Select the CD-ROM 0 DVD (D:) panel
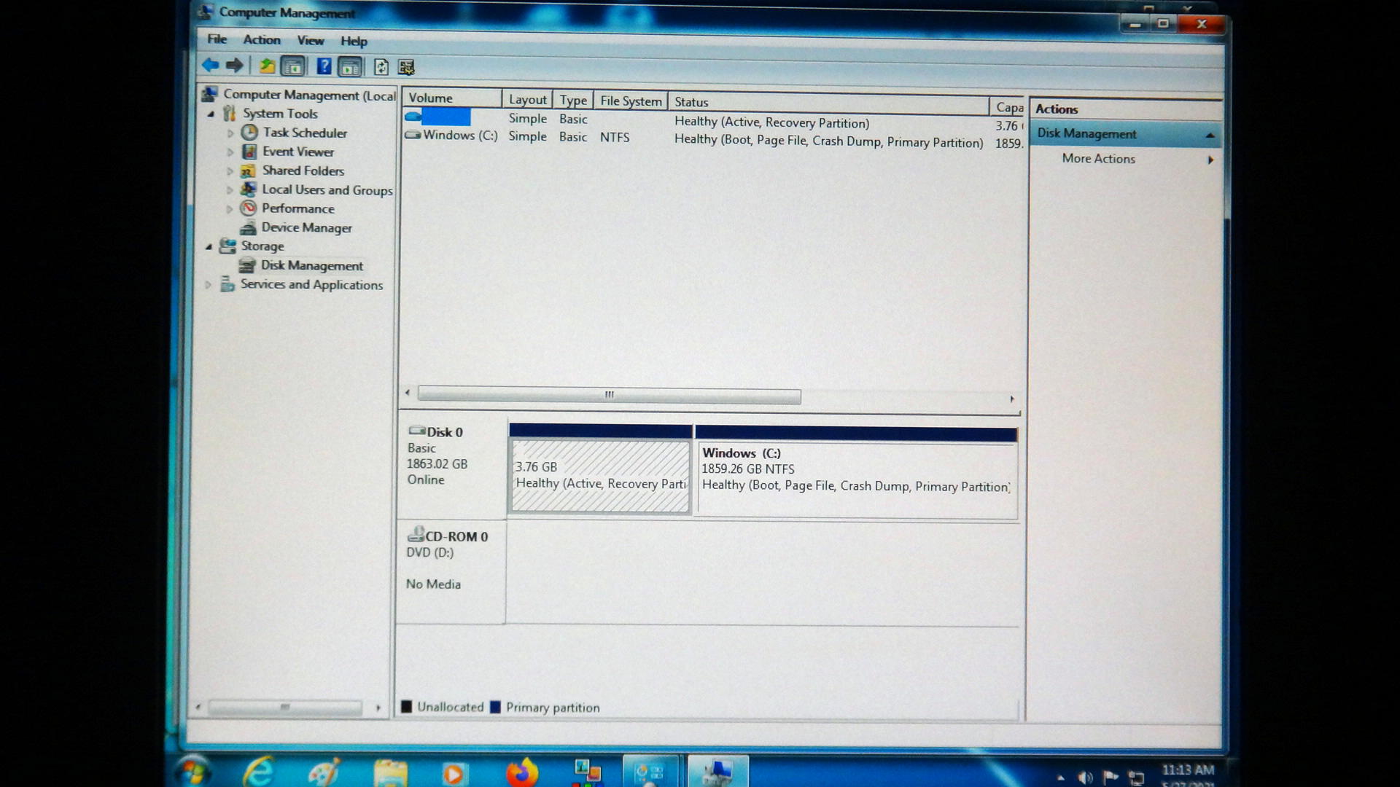The image size is (1400, 787). [x=451, y=572]
